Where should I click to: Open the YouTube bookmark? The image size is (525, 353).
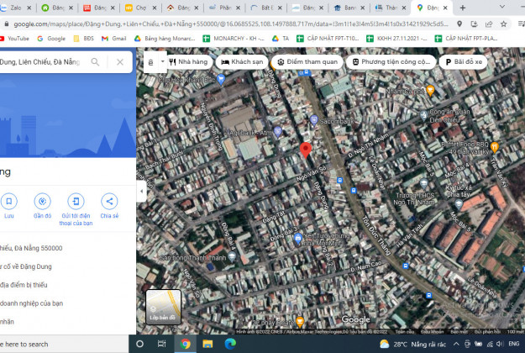(14, 39)
